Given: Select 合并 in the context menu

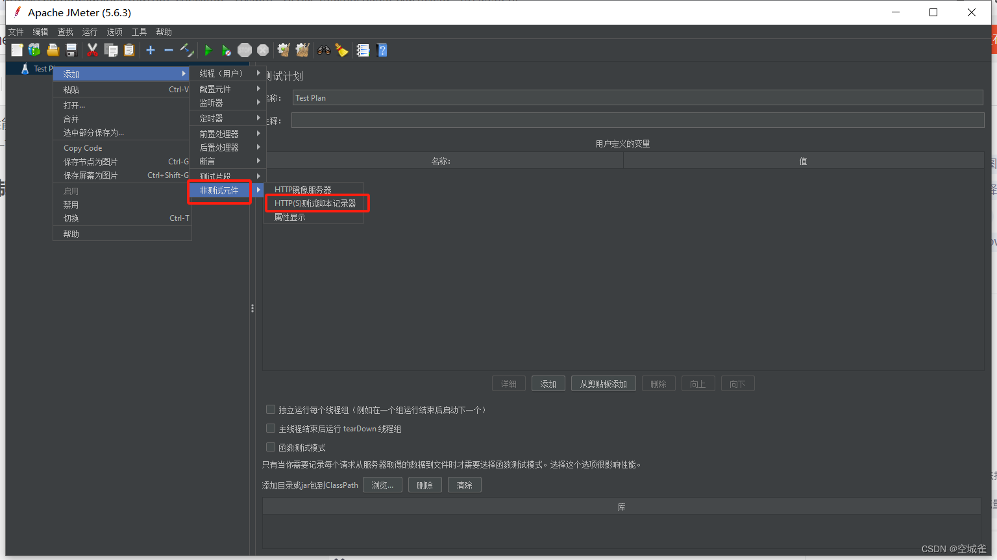Looking at the screenshot, I should (x=122, y=119).
